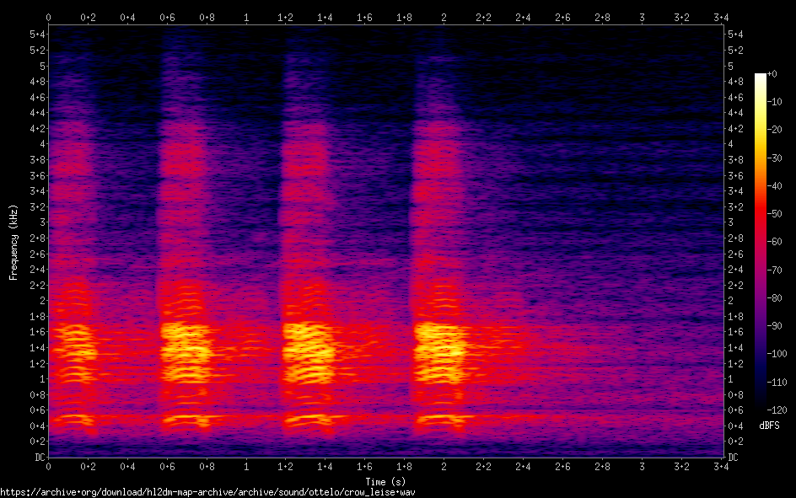
Task: Click the "3.4" tick on the top time axis
Action: click(720, 17)
